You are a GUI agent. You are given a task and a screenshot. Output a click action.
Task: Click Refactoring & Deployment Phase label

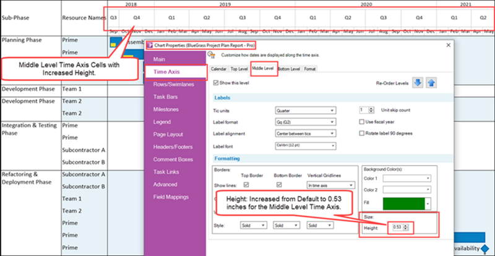click(27, 178)
